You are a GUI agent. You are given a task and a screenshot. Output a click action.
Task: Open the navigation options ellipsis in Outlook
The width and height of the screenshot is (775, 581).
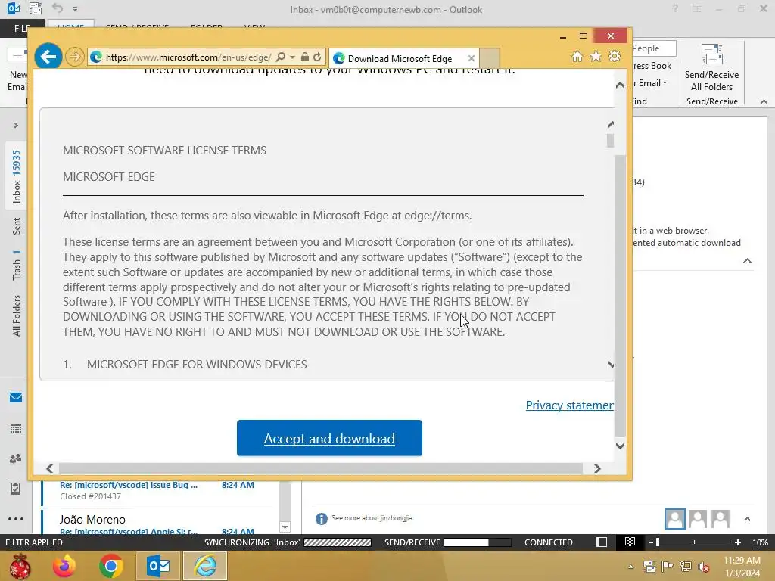point(16,519)
